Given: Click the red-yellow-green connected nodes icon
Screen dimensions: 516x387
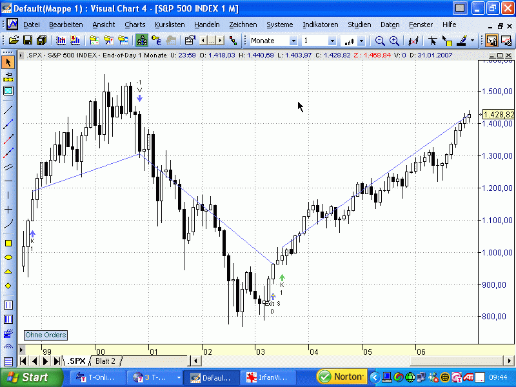Looking at the screenshot, I should pos(233,41).
